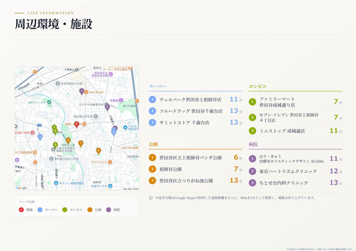Click the J&S Field green marker
356x251 pixels.
click(49, 102)
